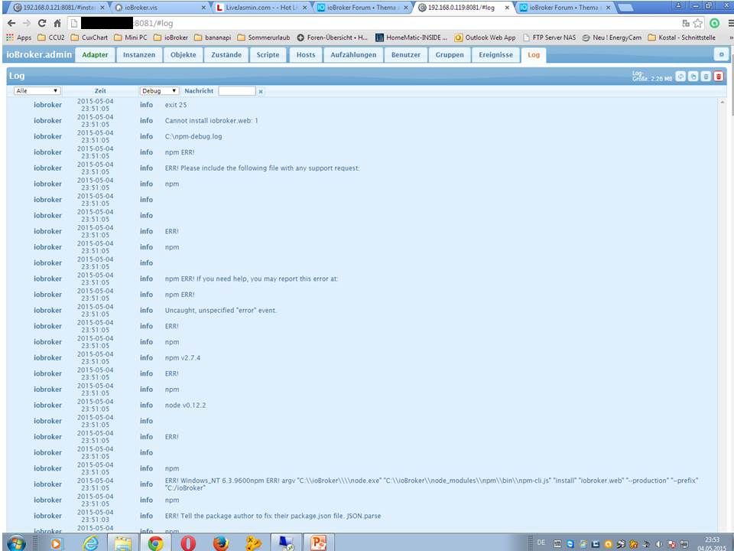
Task: Click the Nachricht filter text field
Action: [x=237, y=91]
